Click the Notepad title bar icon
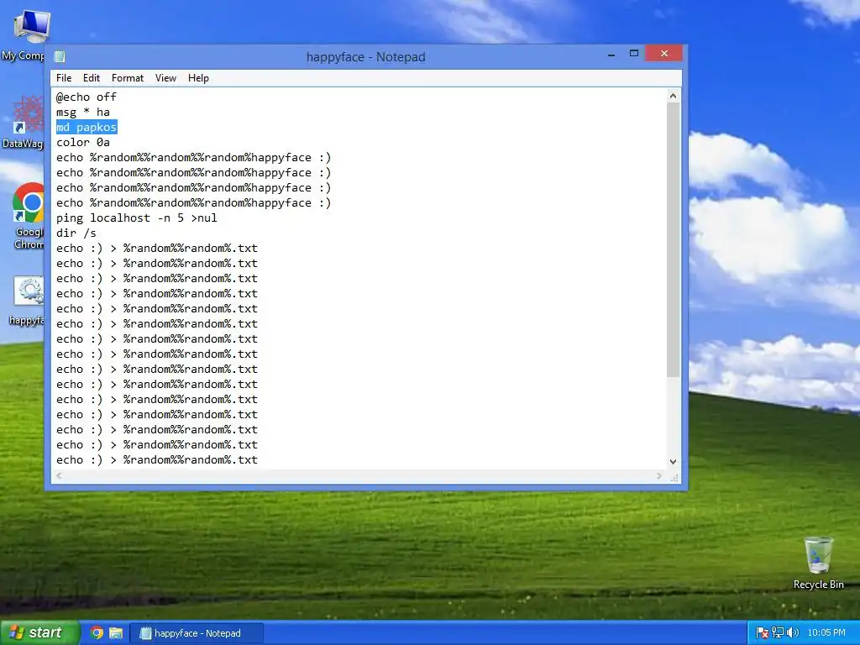 point(60,56)
